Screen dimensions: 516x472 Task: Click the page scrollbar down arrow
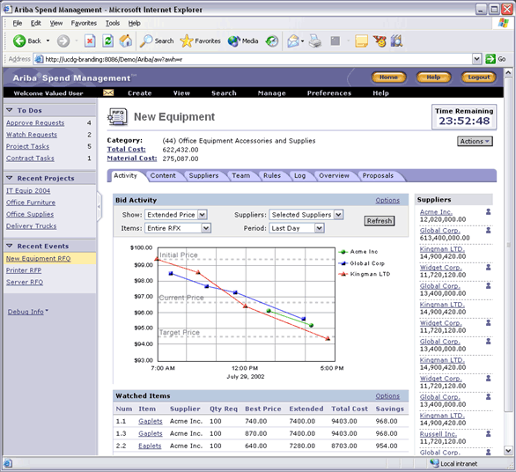tap(508, 450)
